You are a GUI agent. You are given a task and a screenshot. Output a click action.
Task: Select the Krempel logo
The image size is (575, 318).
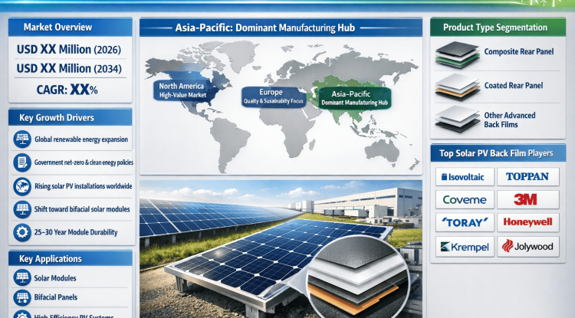(x=465, y=247)
